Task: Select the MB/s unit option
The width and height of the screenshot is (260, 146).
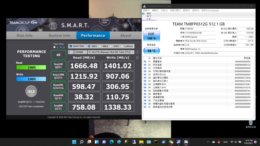Action: point(89,46)
